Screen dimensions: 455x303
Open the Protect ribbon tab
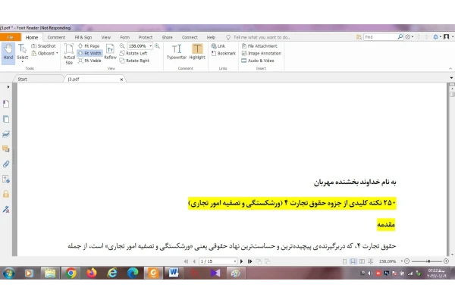[x=146, y=37]
